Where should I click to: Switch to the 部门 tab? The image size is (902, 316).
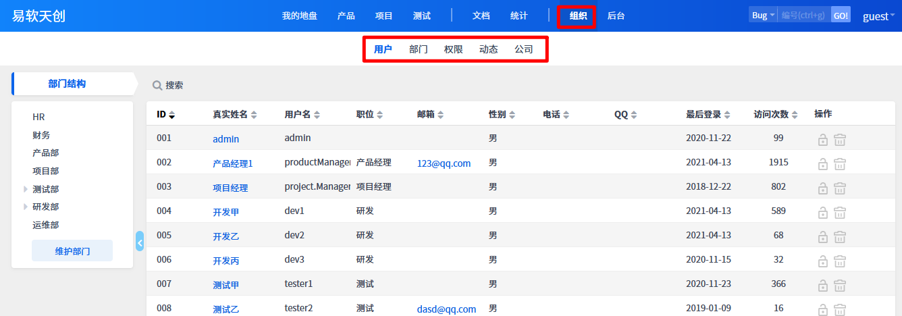419,49
